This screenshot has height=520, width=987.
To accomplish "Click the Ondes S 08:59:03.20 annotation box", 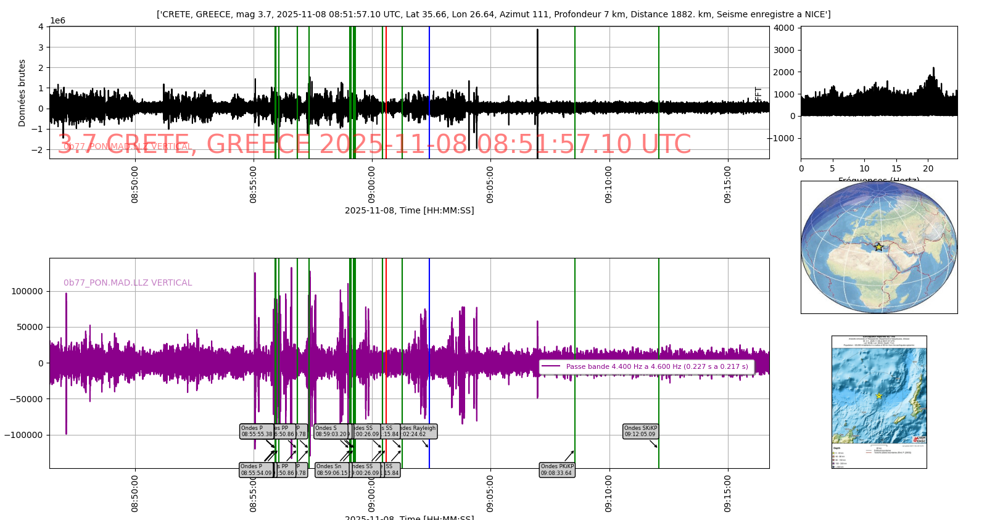I will pyautogui.click(x=332, y=431).
